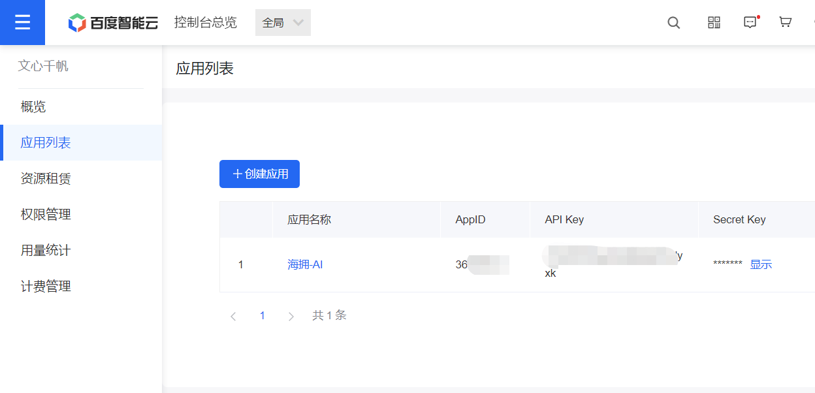The image size is (815, 393).
Task: Go to previous page arrow
Action: [x=233, y=317]
